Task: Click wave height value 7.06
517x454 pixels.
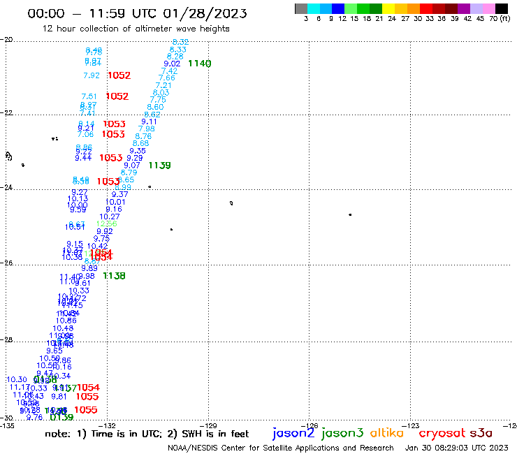Action: [85, 135]
